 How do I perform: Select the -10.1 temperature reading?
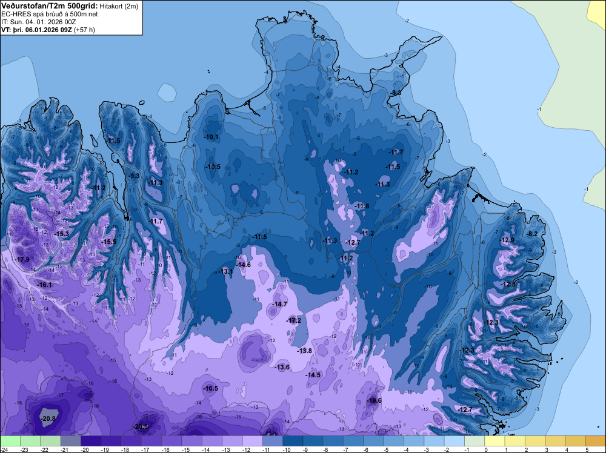tap(211, 137)
